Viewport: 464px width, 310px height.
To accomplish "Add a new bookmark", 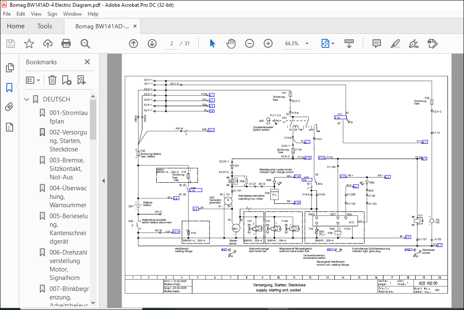I will [67, 80].
